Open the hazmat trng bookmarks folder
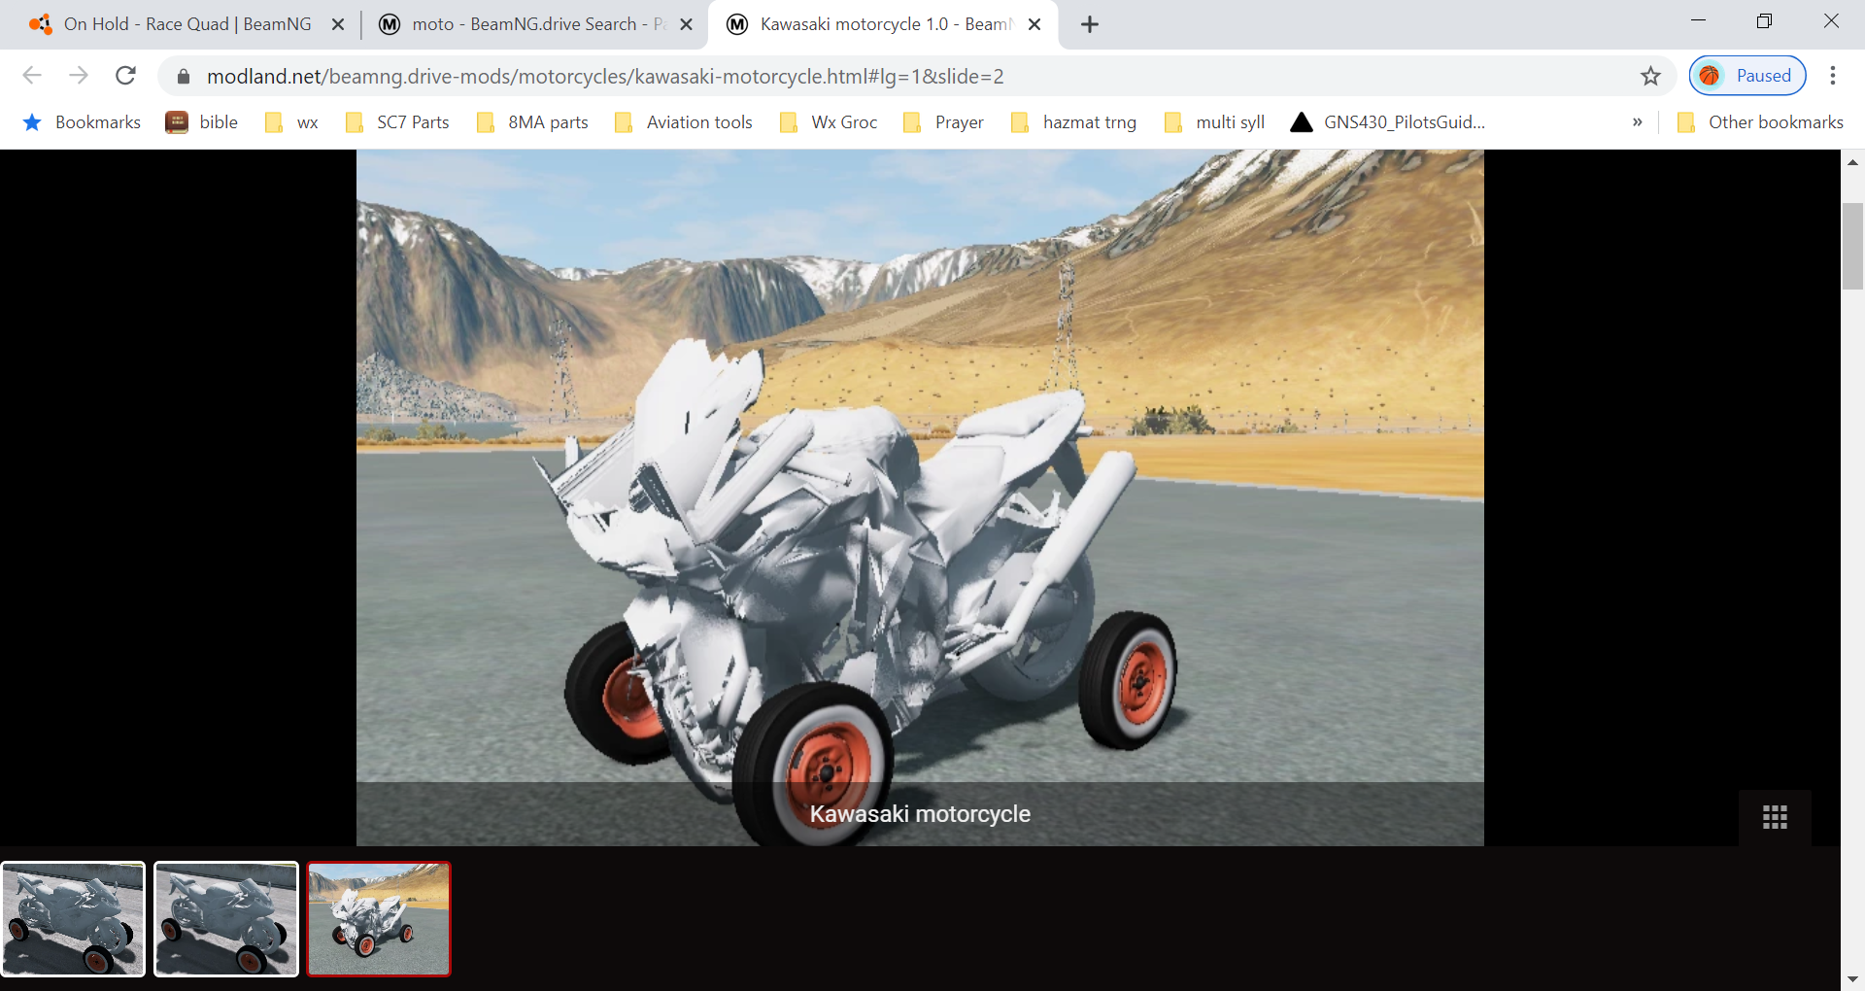Viewport: 1865px width, 991px height. [x=1073, y=122]
